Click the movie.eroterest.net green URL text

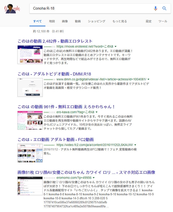click(85, 47)
